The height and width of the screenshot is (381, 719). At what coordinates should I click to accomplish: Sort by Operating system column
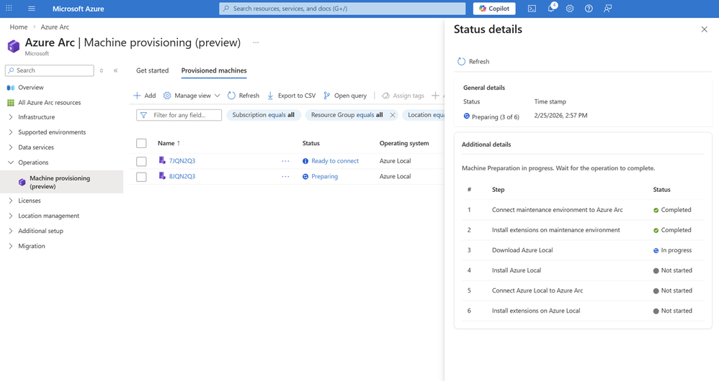point(404,143)
